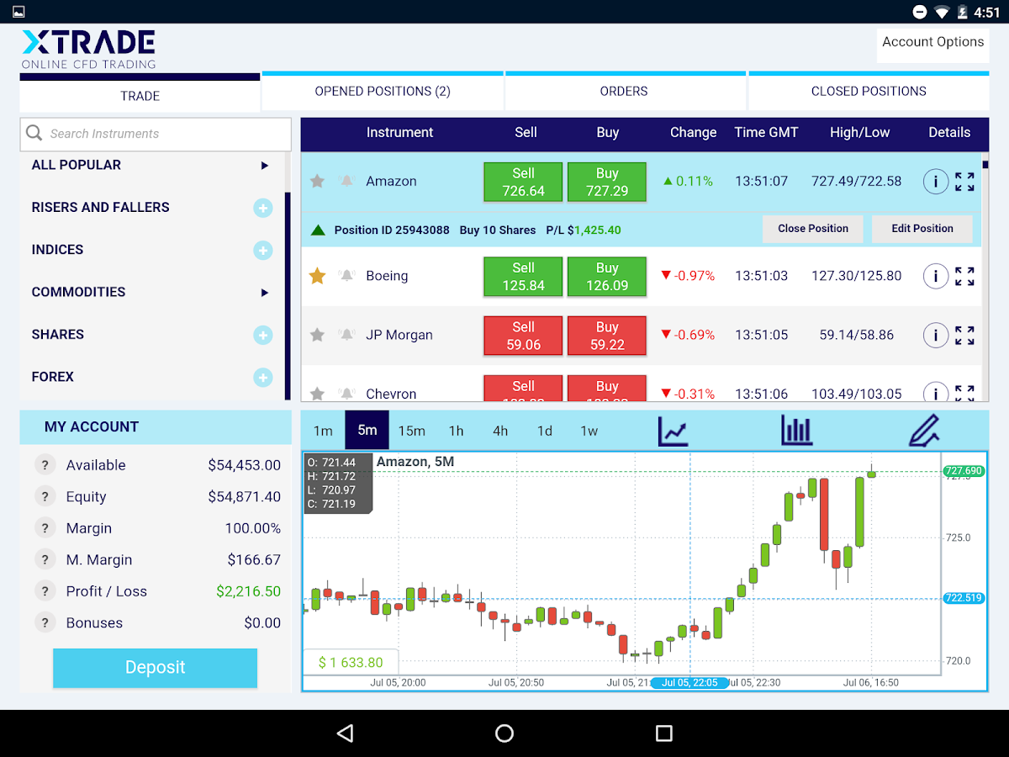Show help for Equity
The width and height of the screenshot is (1009, 757).
pyautogui.click(x=45, y=496)
